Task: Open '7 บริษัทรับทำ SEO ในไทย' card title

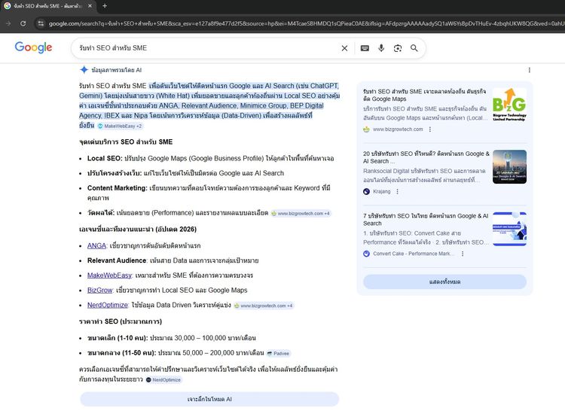Action: [x=426, y=220]
